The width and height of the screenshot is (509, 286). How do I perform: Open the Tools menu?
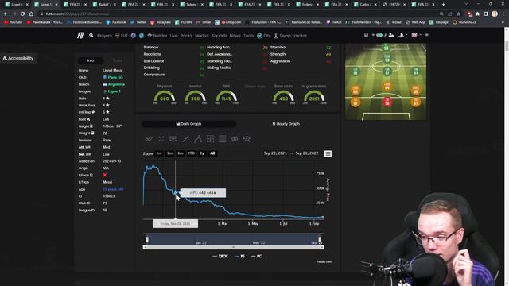point(248,36)
